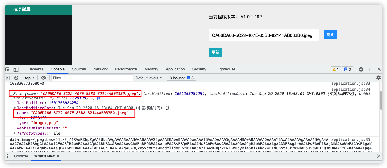
Task: Toggle the device emulation toolbar
Action: point(16,69)
